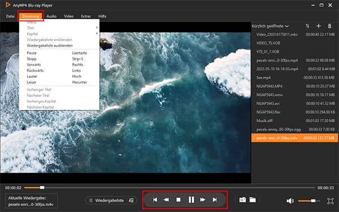Select VTS_01_1.VOB in playlist
Image resolution: width=339 pixels, height=212 pixels.
(x=295, y=52)
